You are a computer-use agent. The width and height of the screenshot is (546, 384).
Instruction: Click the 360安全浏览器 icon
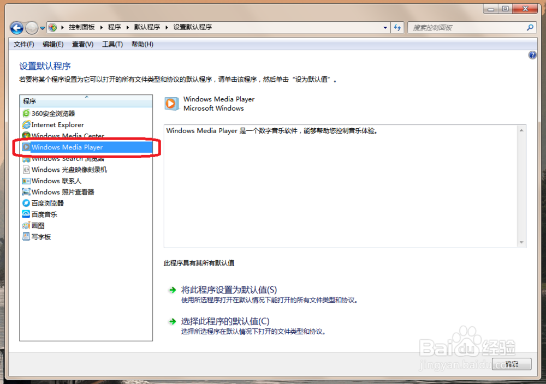(26, 113)
